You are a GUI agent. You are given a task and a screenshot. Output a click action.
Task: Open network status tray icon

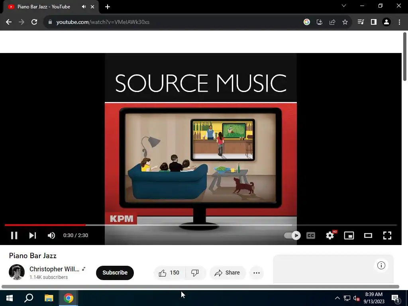[x=347, y=298]
